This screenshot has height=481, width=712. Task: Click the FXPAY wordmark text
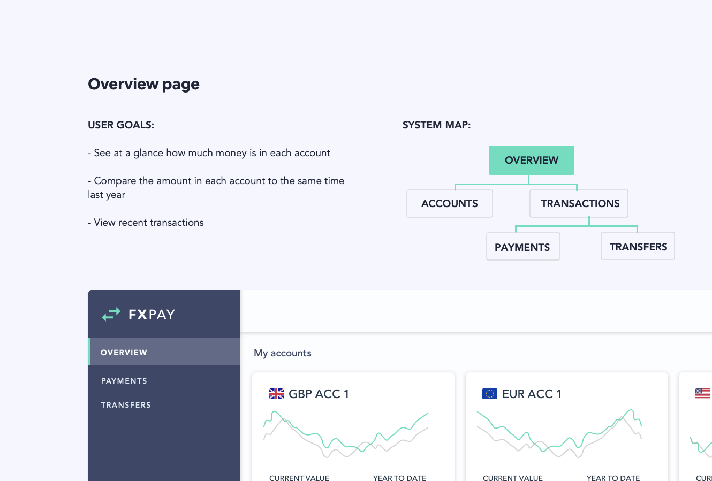tap(152, 315)
